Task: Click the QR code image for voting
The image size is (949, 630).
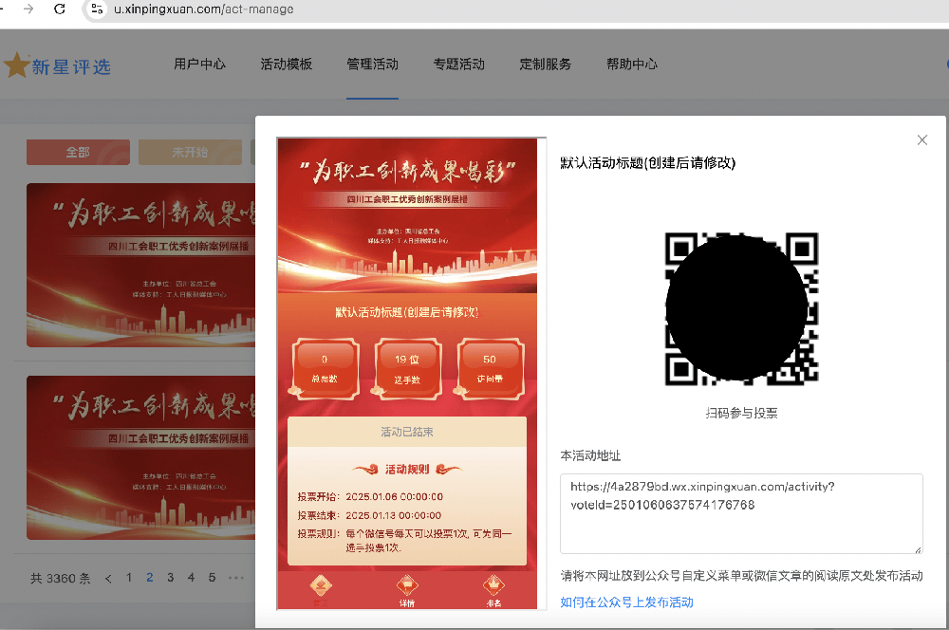Action: click(741, 308)
